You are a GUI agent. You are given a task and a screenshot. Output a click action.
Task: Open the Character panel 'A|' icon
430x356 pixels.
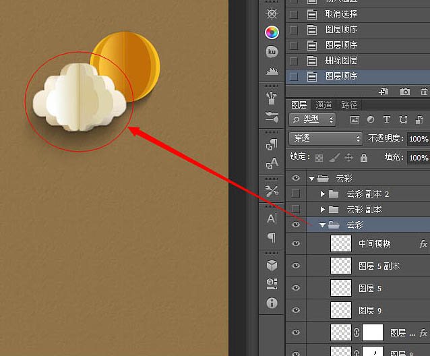[272, 219]
